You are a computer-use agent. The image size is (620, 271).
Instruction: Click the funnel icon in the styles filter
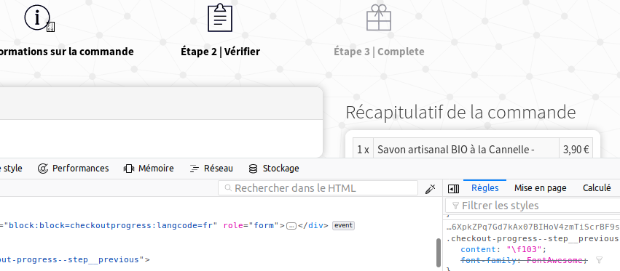[455, 206]
